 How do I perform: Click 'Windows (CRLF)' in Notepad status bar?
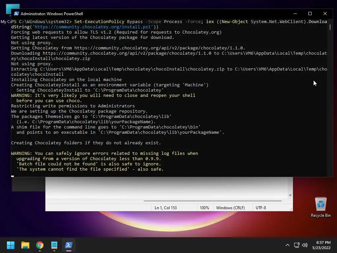(230, 208)
